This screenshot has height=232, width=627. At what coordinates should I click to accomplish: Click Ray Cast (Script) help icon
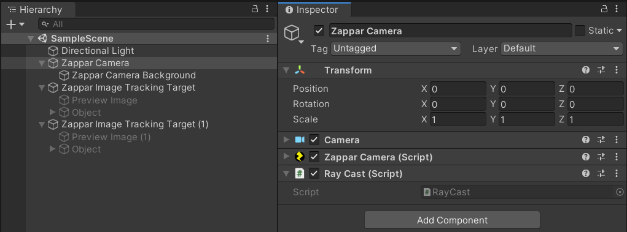pyautogui.click(x=586, y=173)
